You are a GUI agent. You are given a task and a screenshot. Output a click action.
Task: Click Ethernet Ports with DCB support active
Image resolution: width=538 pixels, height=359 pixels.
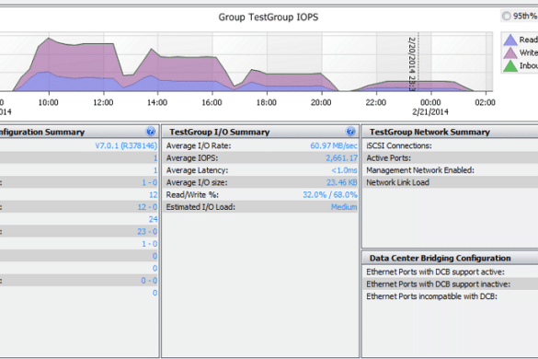[x=435, y=272]
